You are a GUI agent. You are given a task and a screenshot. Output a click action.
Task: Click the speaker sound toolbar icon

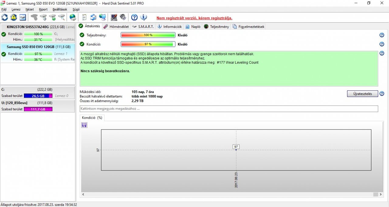click(123, 17)
